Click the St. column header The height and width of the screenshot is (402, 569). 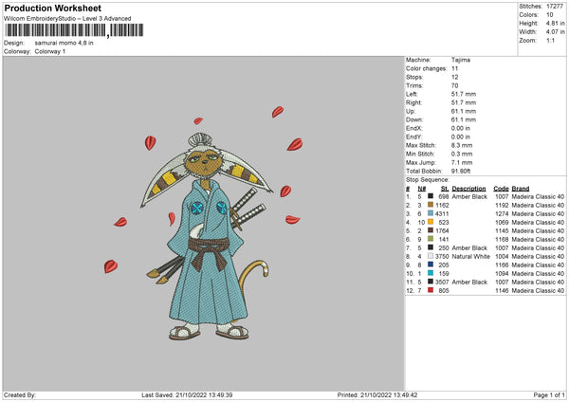coord(445,189)
